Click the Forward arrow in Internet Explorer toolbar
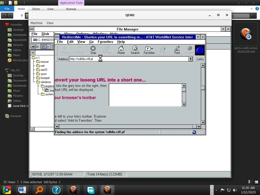The image size is (260, 195). tap(79, 50)
